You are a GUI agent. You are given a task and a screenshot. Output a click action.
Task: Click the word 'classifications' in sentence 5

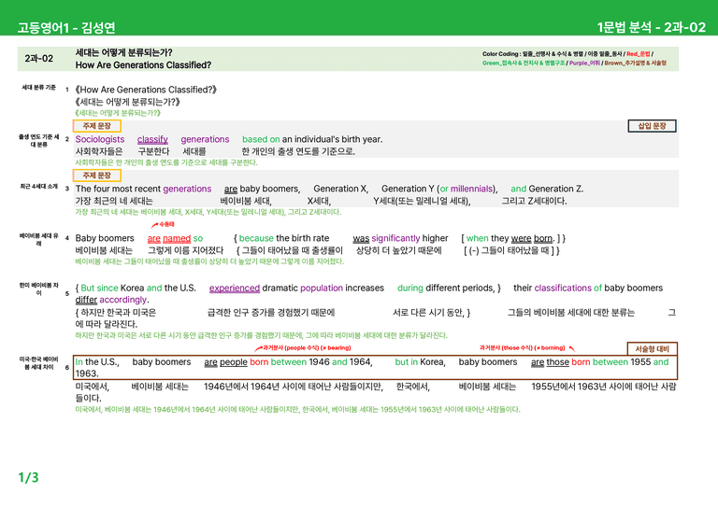pyautogui.click(x=563, y=288)
